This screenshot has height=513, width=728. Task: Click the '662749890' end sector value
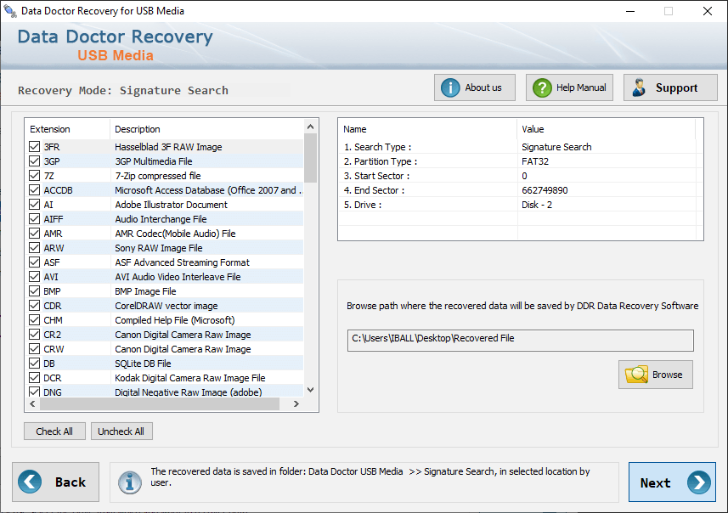(545, 190)
